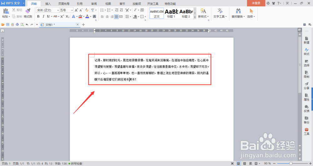
Task: Switch to View (视图) tab
Action: [x=108, y=3]
